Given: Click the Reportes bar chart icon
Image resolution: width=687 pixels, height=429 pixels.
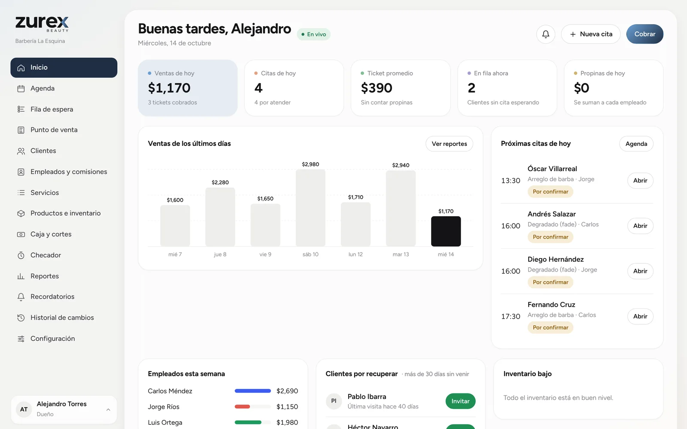Looking at the screenshot, I should [21, 276].
